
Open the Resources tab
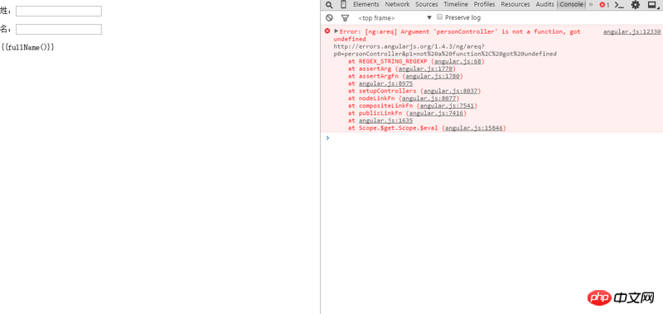click(x=515, y=4)
